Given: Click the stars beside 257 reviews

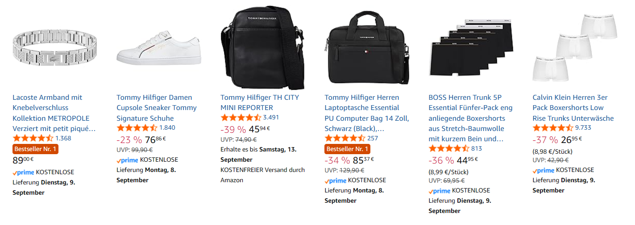Looking at the screenshot, I should [x=345, y=138].
